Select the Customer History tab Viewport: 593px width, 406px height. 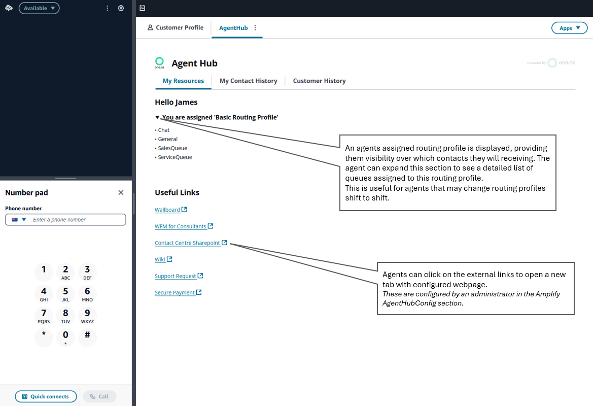[x=319, y=81]
